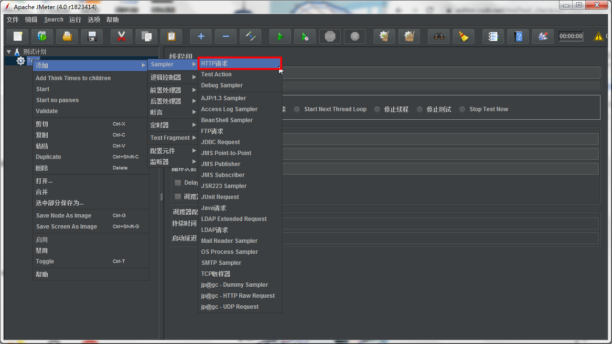Image resolution: width=612 pixels, height=344 pixels.
Task: Click the Collapse all minus icon
Action: click(x=226, y=36)
